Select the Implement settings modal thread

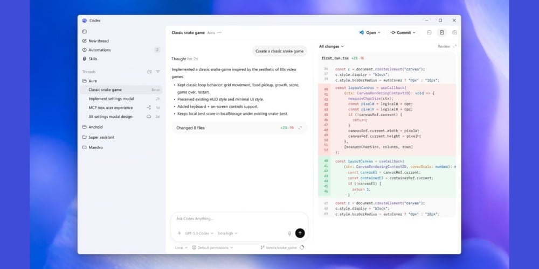[111, 98]
